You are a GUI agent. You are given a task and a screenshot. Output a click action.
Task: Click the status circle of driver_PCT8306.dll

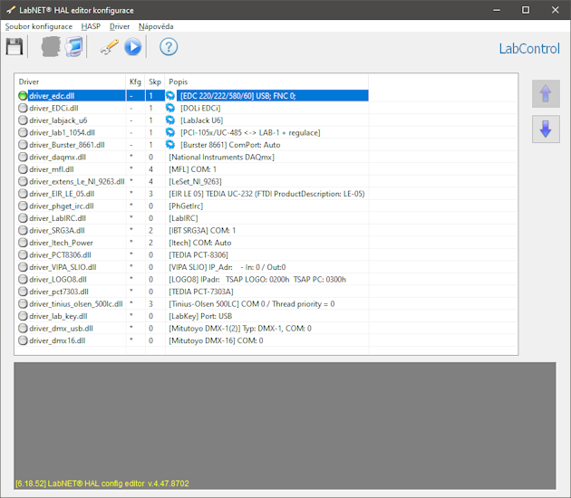pos(23,255)
